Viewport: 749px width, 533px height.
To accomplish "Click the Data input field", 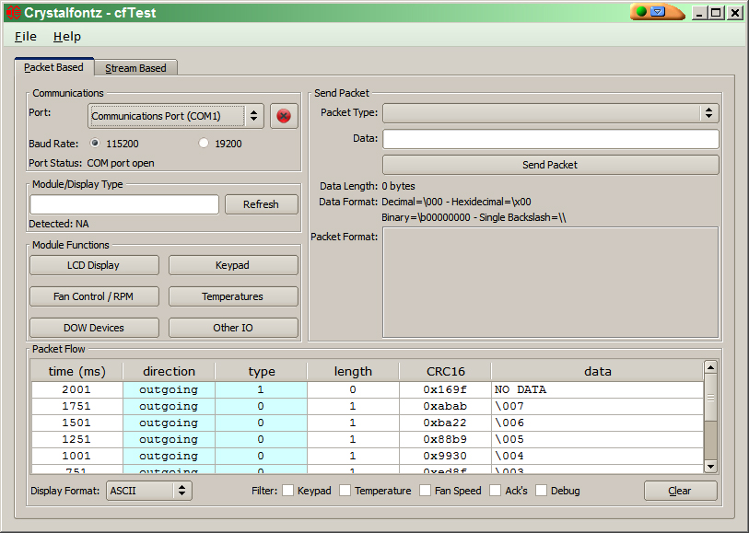I will [x=550, y=139].
